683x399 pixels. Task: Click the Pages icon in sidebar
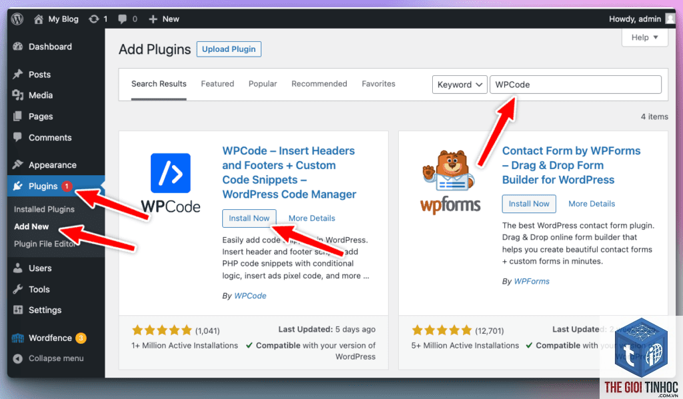coord(18,116)
